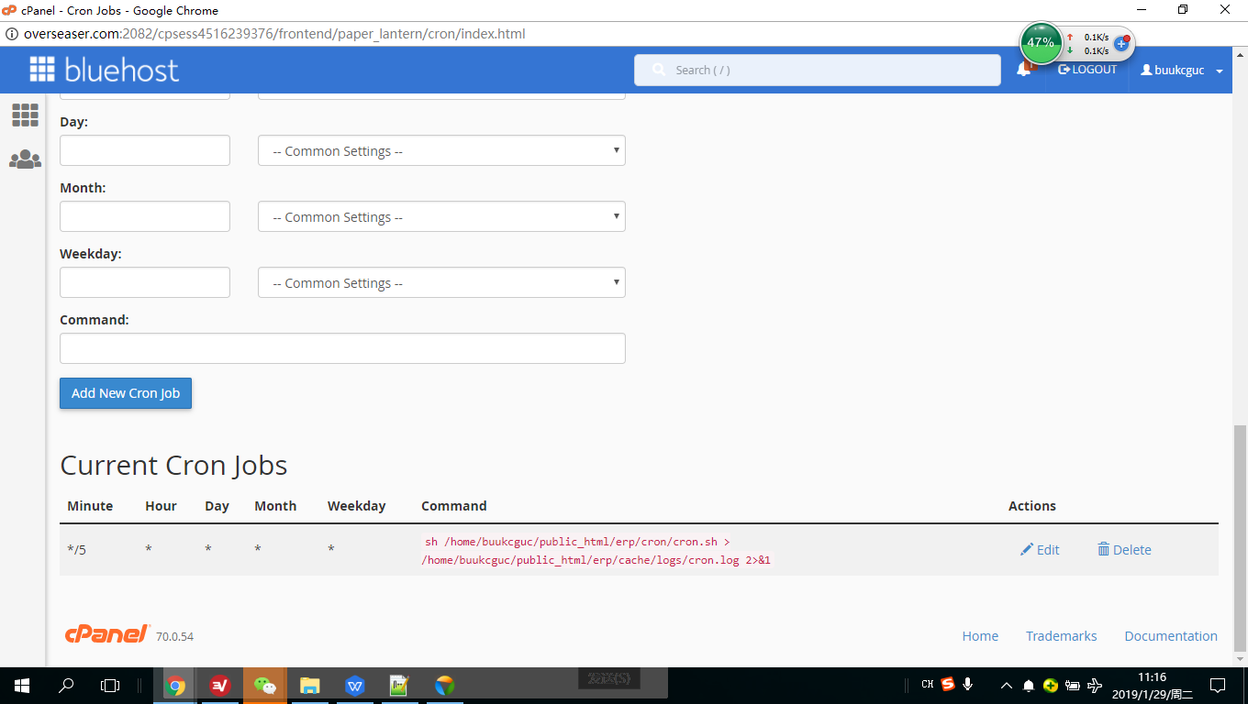1248x704 pixels.
Task: Click the microphone tray icon
Action: pyautogui.click(x=967, y=684)
